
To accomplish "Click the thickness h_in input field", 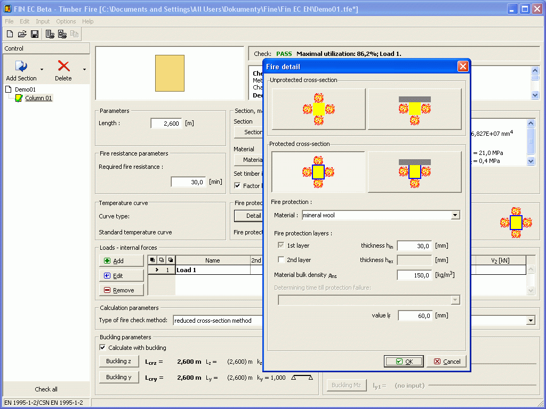I will pyautogui.click(x=414, y=246).
